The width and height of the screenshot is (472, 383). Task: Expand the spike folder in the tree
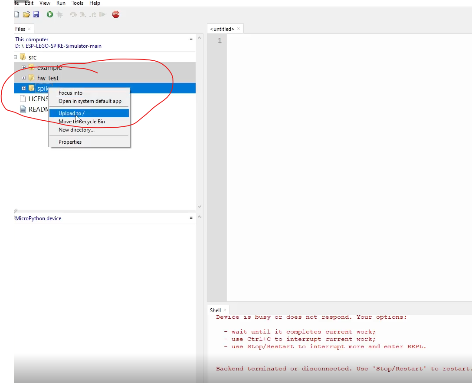point(23,88)
